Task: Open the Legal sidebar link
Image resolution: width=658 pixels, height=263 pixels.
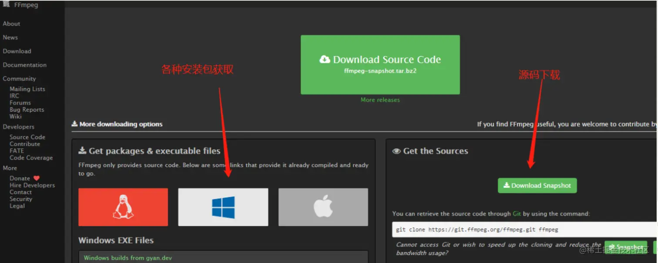Action: point(17,206)
